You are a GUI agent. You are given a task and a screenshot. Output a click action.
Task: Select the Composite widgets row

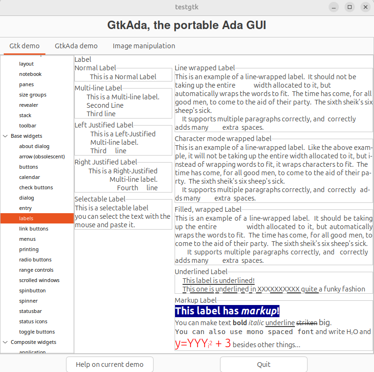[x=37, y=342]
